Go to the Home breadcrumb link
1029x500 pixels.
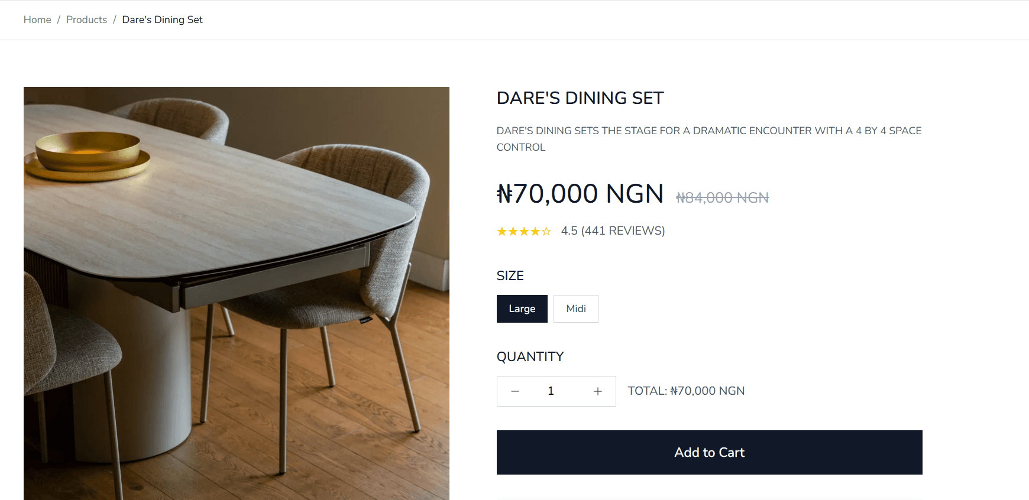tap(37, 20)
